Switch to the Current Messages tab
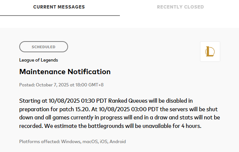The image size is (239, 152). [59, 7]
